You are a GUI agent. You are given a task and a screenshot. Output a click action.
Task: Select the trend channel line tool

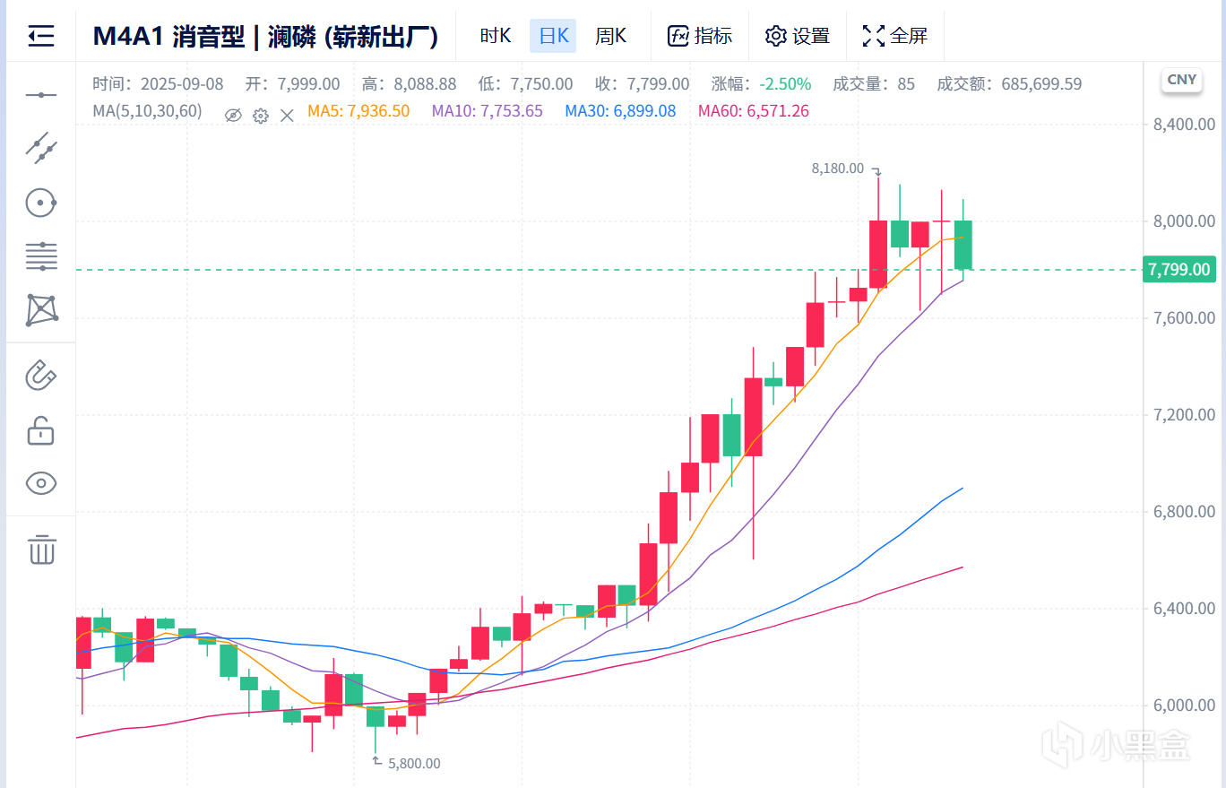tap(41, 147)
